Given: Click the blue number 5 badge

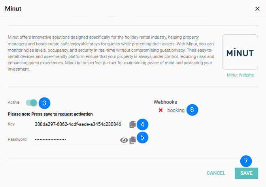Looking at the screenshot, I should pos(142,138).
